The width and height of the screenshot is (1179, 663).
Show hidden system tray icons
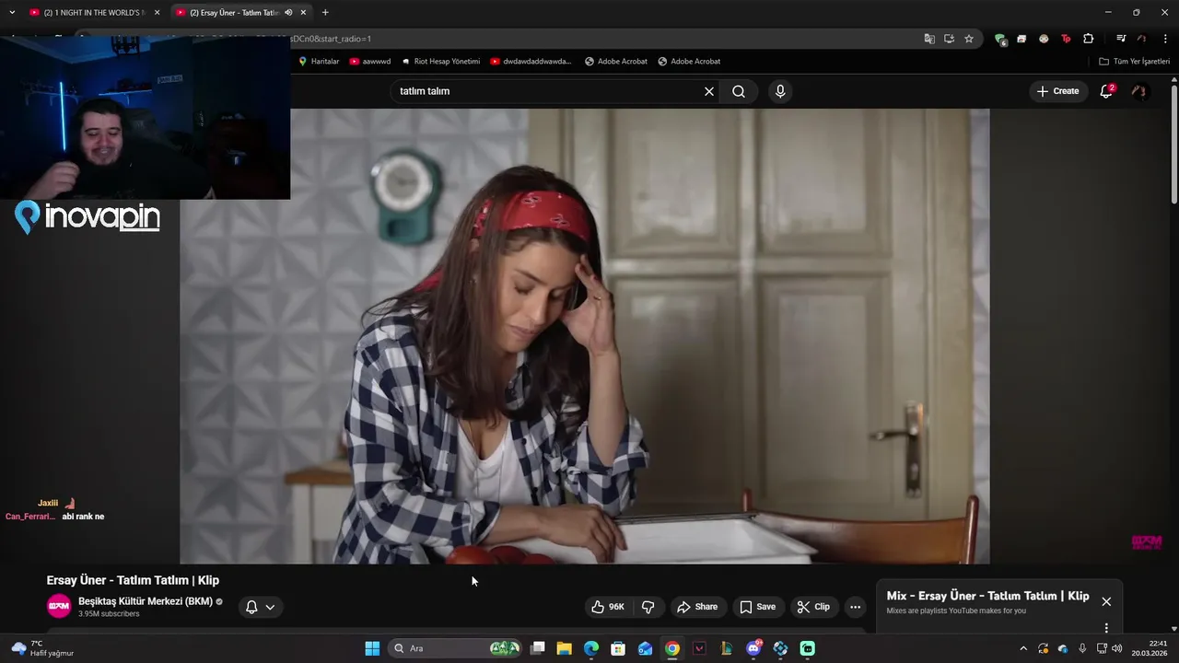(x=1022, y=648)
